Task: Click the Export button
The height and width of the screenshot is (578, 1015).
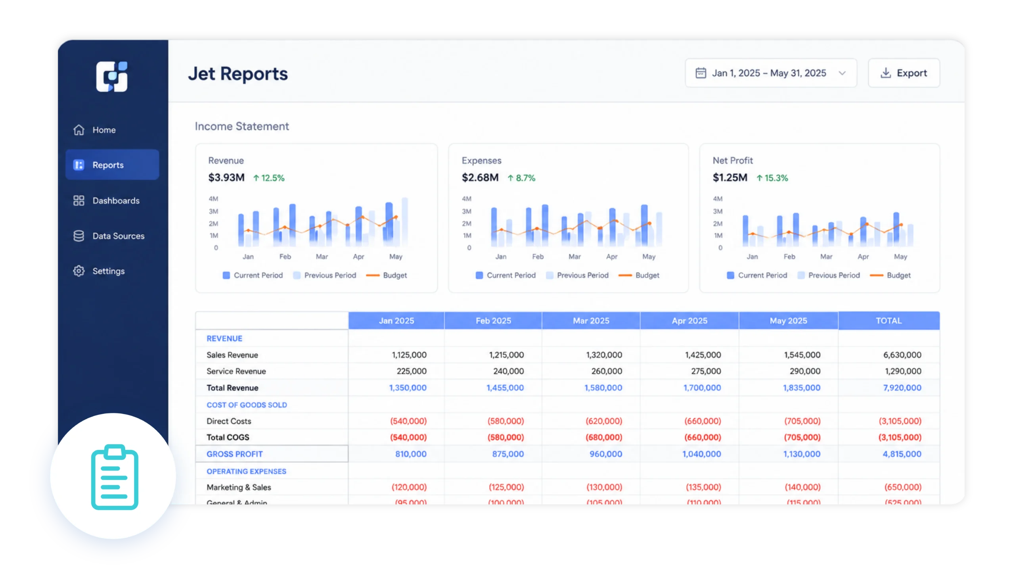Action: (904, 73)
